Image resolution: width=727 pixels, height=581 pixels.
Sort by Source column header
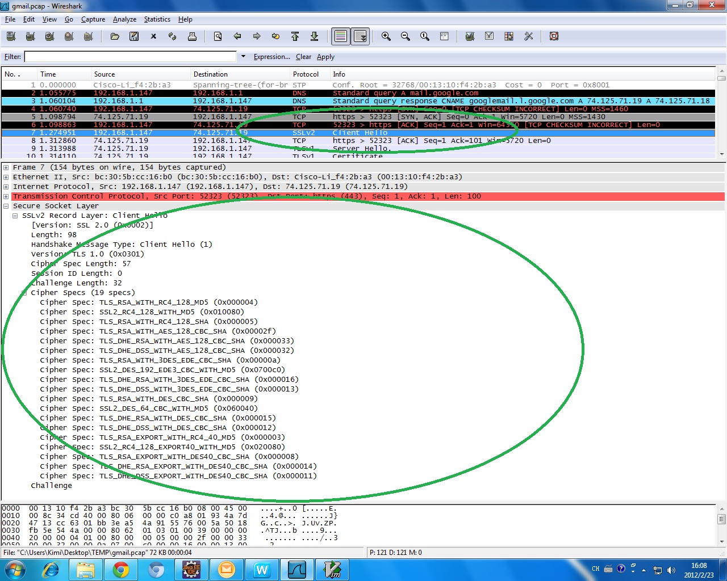pyautogui.click(x=141, y=74)
